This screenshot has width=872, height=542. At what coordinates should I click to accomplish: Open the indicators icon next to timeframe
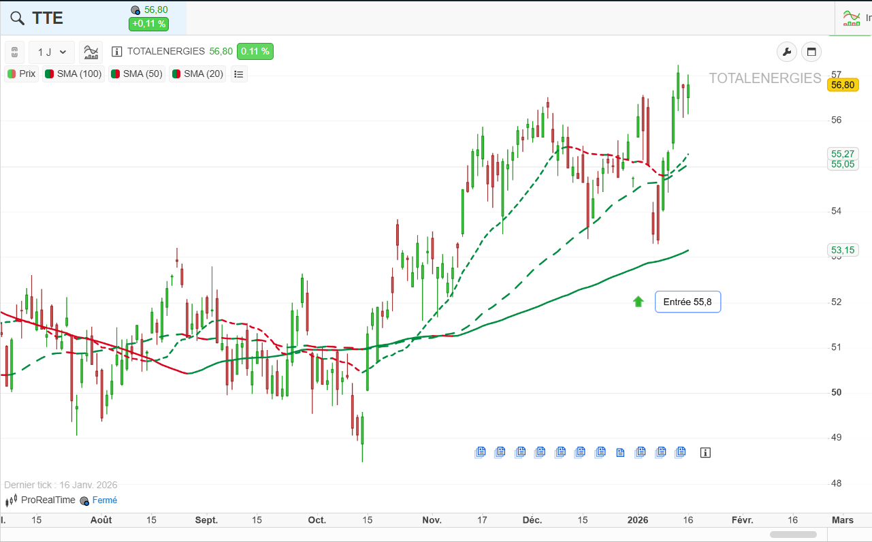click(x=91, y=52)
